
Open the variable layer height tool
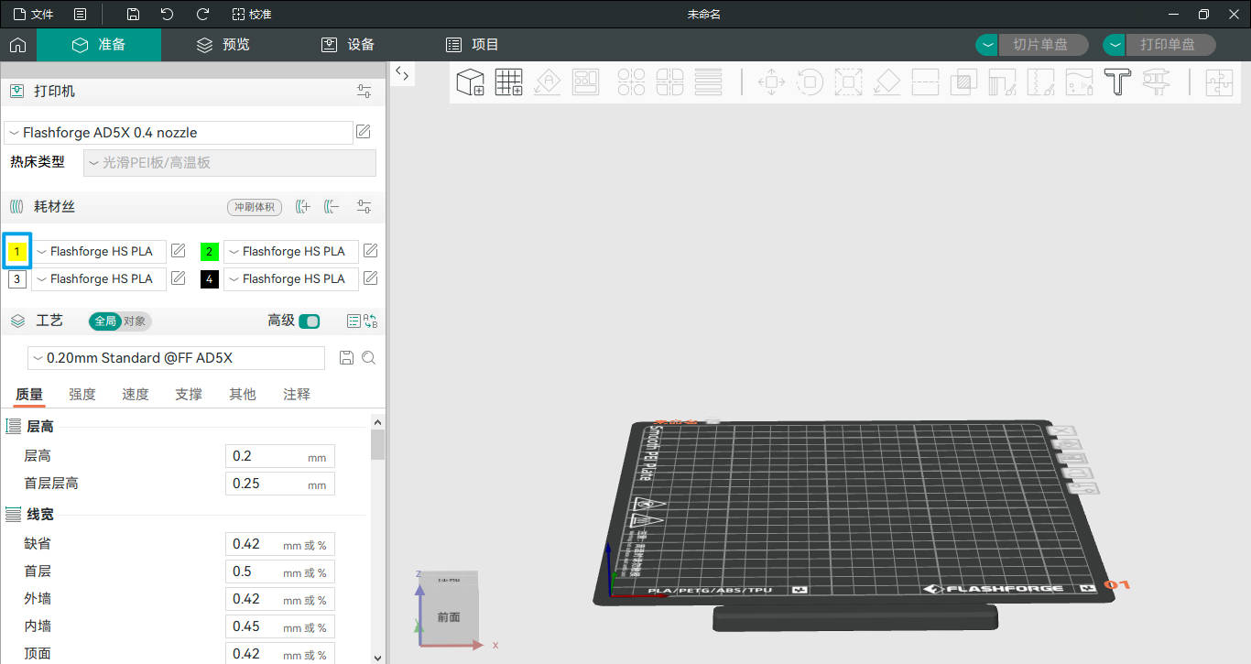pos(708,82)
